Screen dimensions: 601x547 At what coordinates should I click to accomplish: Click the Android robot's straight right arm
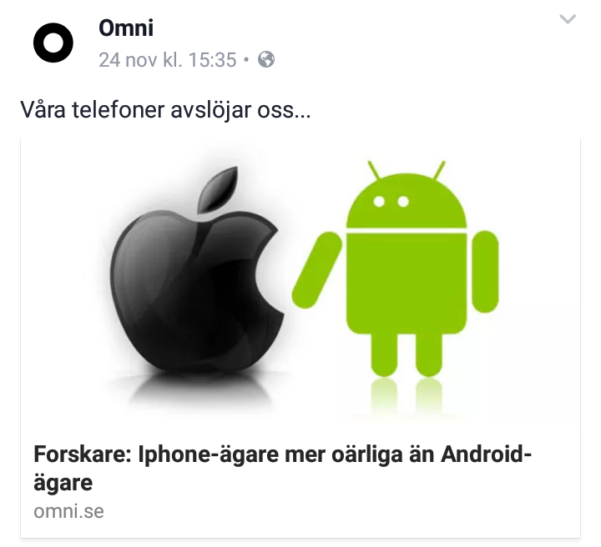(485, 271)
